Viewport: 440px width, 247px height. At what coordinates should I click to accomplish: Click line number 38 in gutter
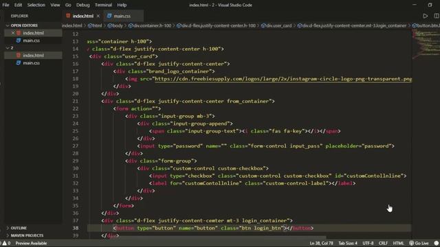coord(75,228)
